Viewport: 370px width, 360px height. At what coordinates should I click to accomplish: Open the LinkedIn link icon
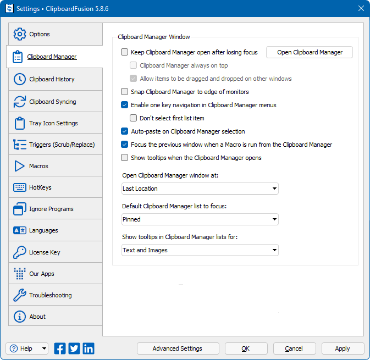pyautogui.click(x=89, y=348)
